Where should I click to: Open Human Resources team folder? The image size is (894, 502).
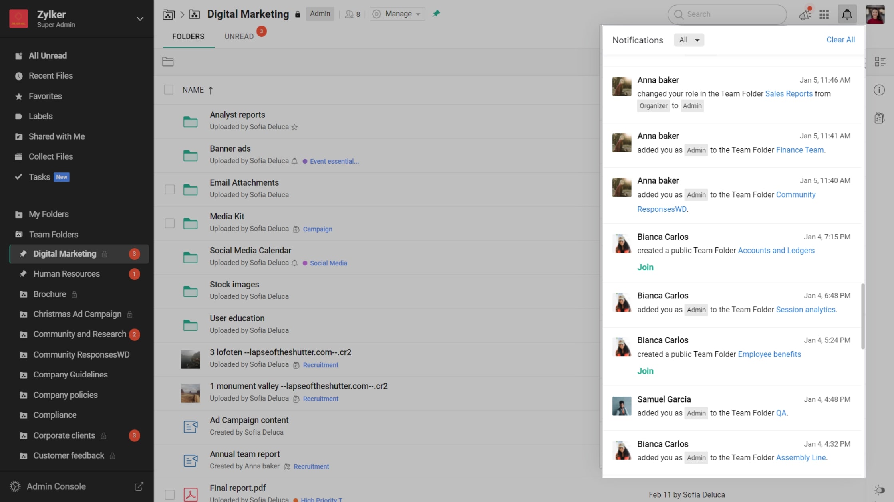[x=66, y=274]
